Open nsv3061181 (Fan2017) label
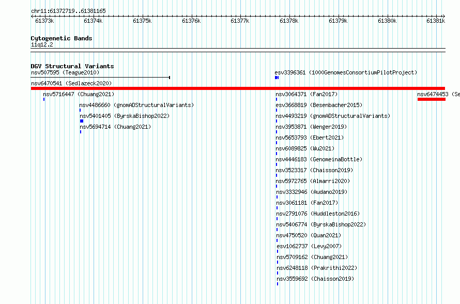 (307, 203)
